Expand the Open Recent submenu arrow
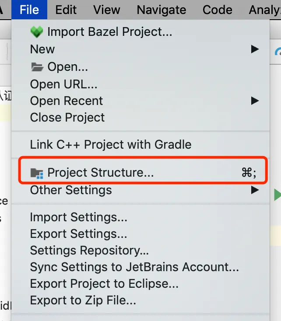281x321 pixels. 255,101
